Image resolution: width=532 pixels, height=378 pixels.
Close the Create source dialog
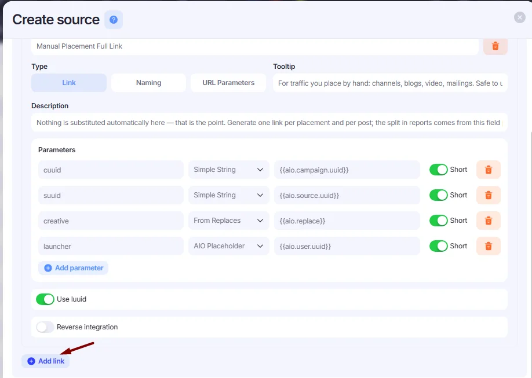click(x=519, y=17)
